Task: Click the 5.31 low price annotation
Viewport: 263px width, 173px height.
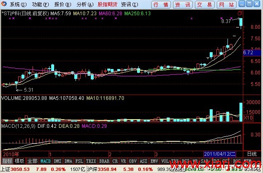Action: click(28, 90)
